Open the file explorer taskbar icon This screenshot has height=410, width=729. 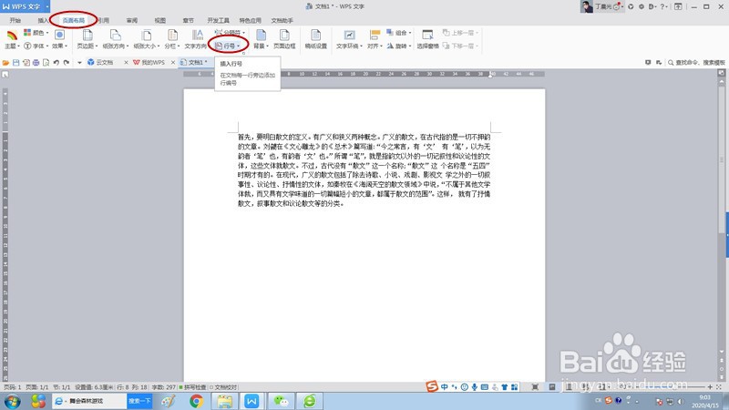(224, 401)
